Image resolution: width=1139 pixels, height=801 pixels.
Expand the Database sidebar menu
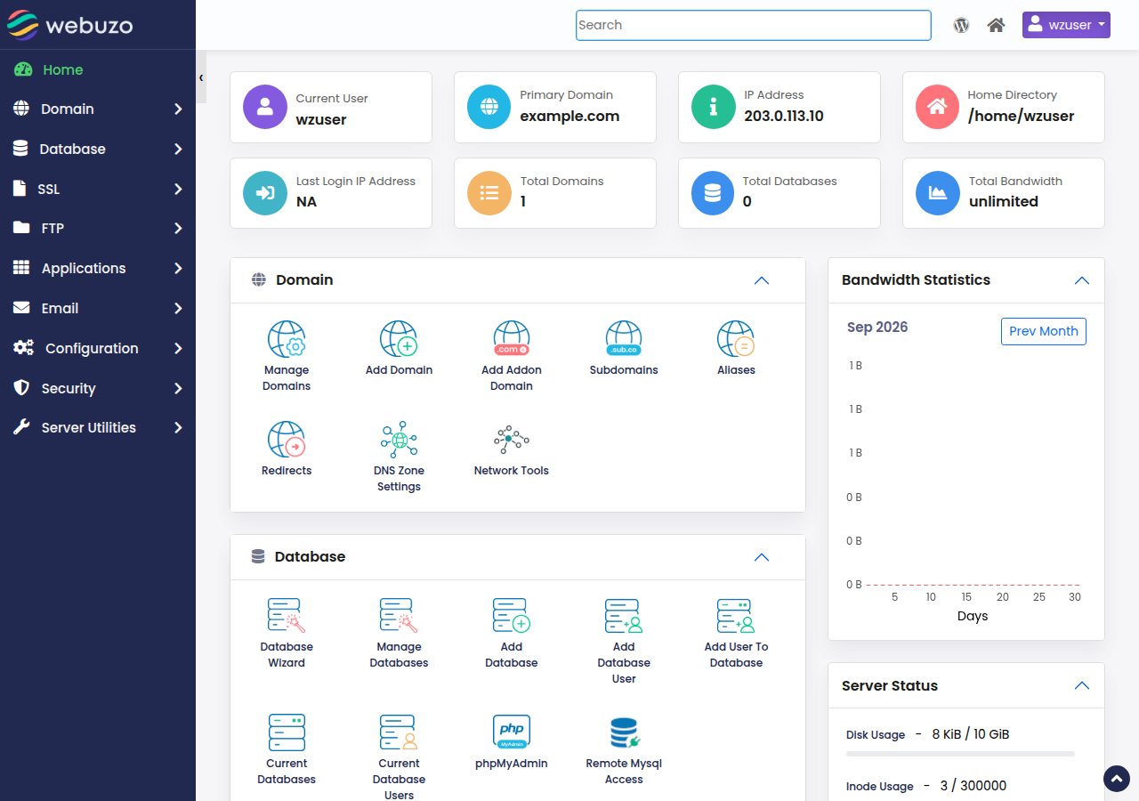point(98,149)
